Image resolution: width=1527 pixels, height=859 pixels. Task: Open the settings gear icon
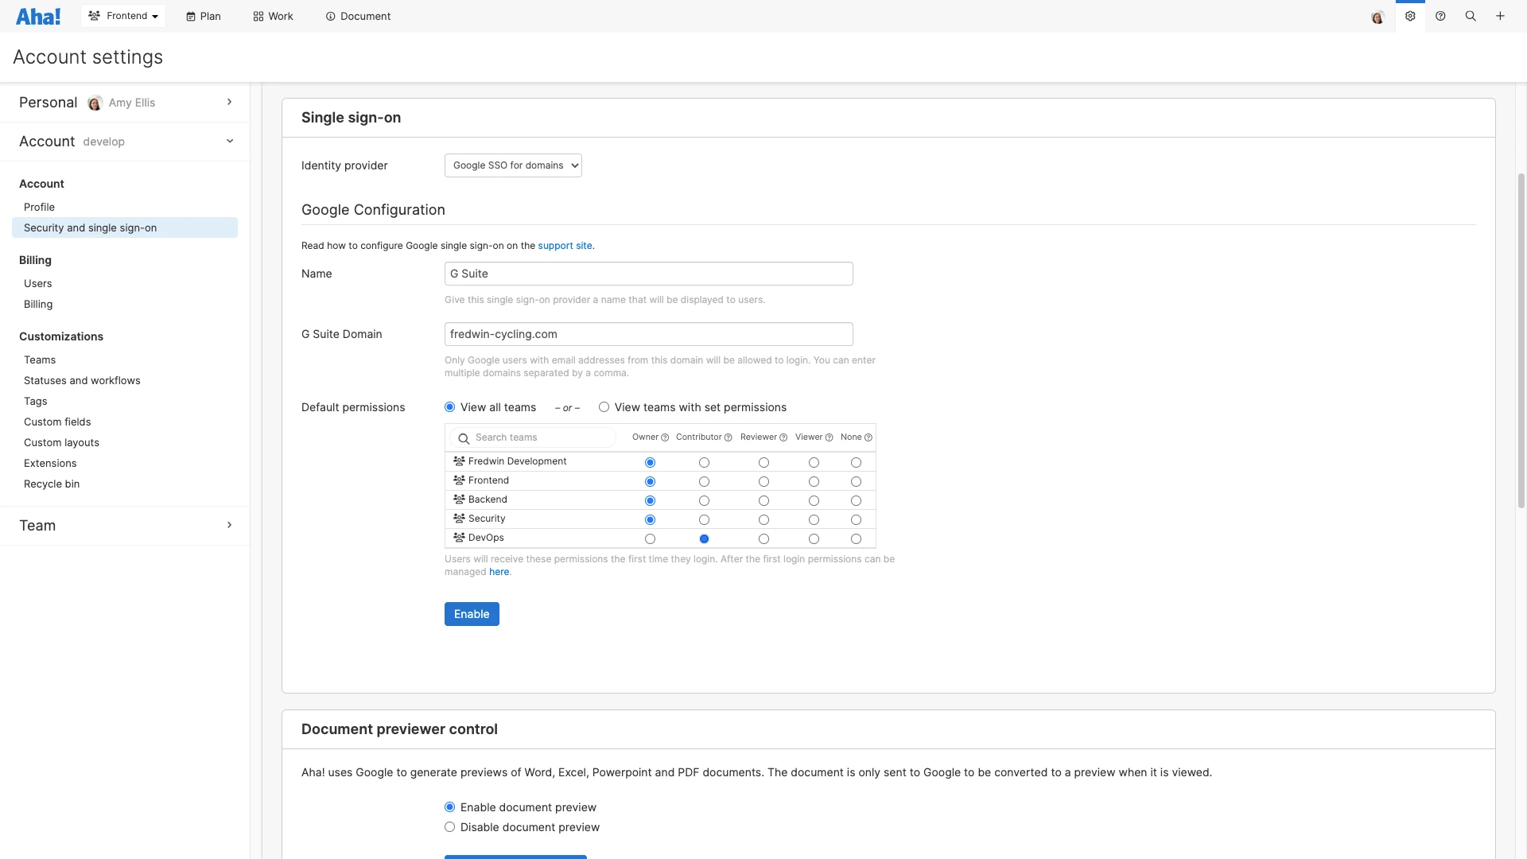click(1410, 16)
